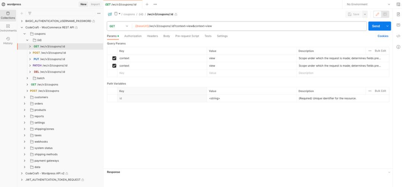Click the empty Key field in Query Params
Image resolution: width=402 pixels, height=187 pixels.
(x=162, y=73)
